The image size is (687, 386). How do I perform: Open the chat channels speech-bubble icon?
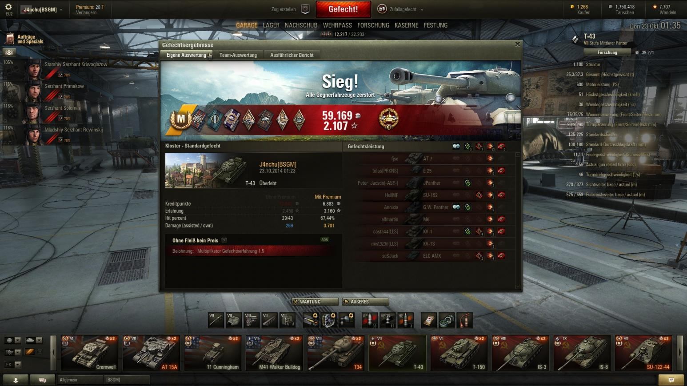tap(42, 380)
